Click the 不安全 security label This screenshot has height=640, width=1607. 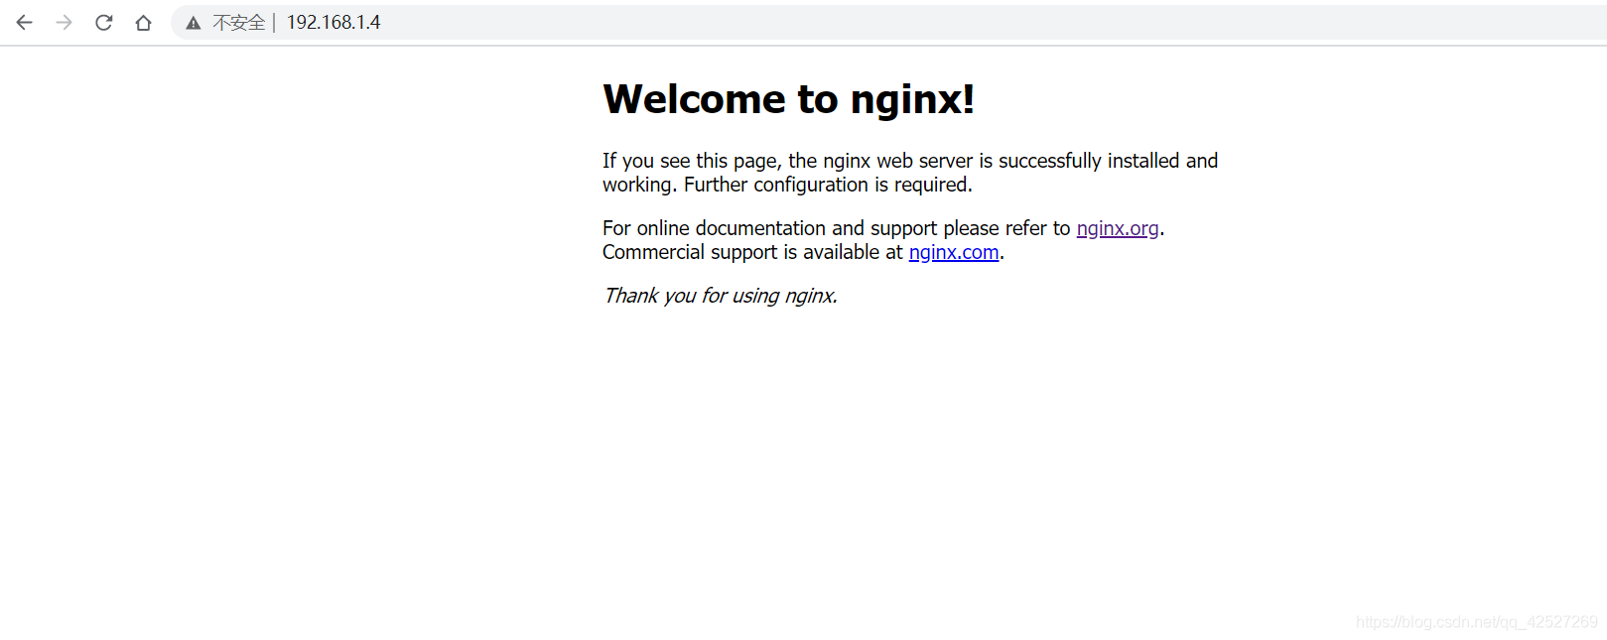tap(239, 23)
